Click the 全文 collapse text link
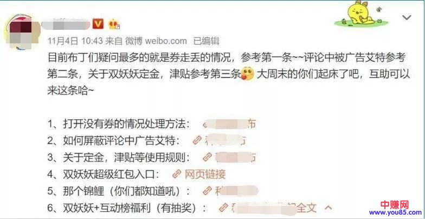 tap(307, 208)
